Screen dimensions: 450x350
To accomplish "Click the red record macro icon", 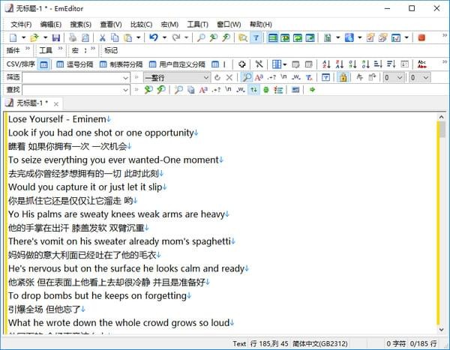I will coord(421,37).
